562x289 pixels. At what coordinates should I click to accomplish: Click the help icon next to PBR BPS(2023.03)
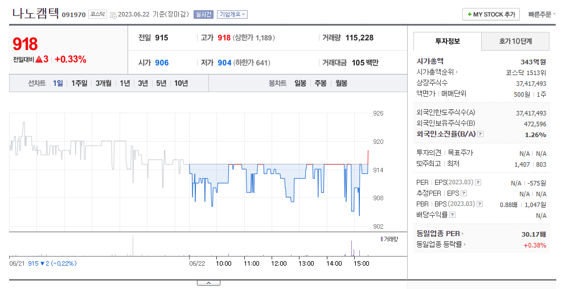(479, 204)
